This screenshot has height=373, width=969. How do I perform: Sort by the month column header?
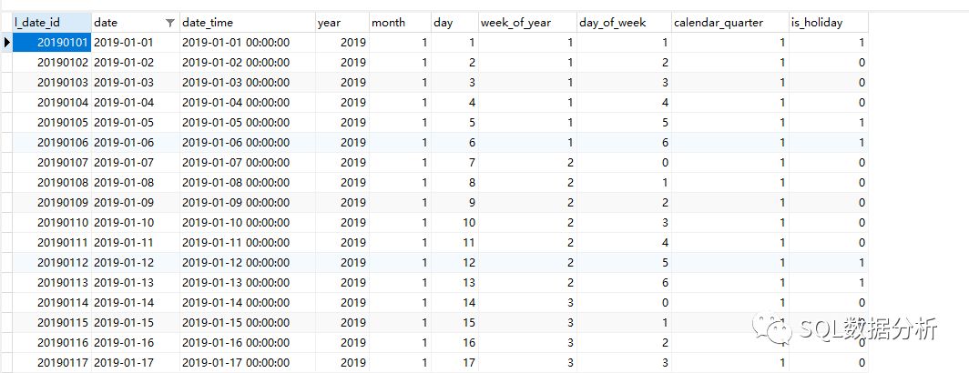click(399, 22)
